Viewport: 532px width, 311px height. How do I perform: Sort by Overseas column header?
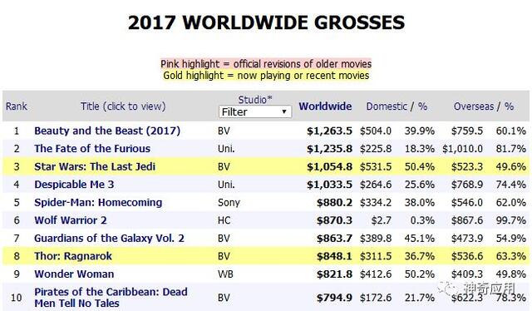(474, 106)
